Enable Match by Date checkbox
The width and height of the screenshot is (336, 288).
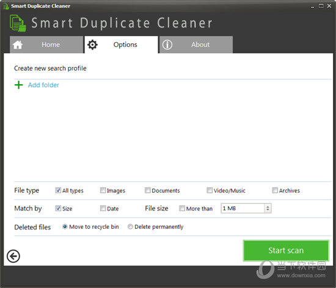click(103, 208)
